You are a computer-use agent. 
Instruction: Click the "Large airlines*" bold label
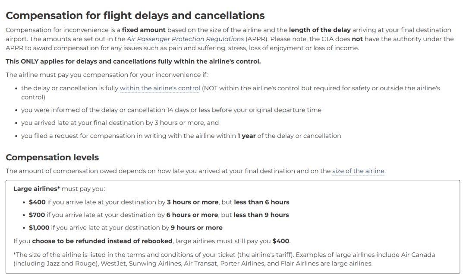37,189
